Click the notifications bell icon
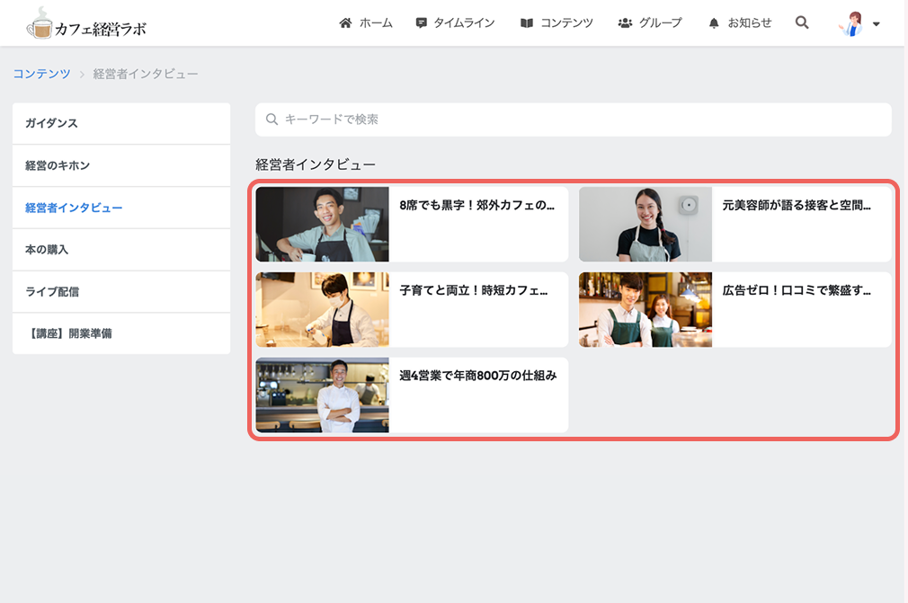Viewport: 908px width, 603px height. point(714,23)
